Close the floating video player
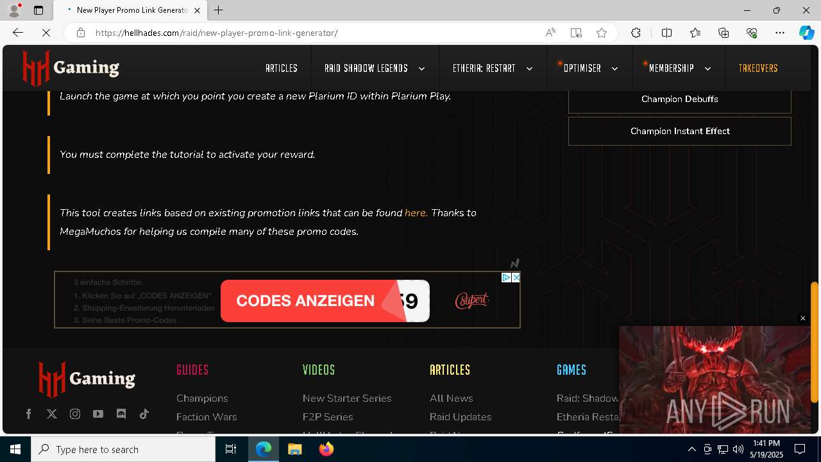 802,318
